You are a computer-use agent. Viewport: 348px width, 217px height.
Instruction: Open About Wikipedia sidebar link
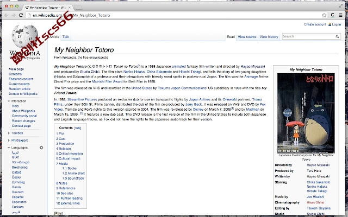[x=23, y=111]
